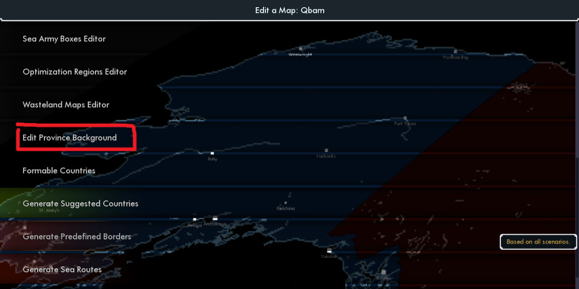The width and height of the screenshot is (579, 289).
Task: Select Wasteland Maps Editor option
Action: [66, 105]
